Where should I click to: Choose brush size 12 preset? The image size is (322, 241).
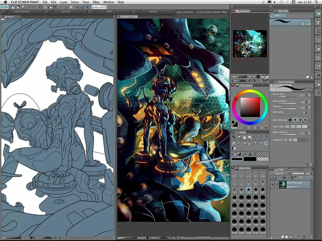[x=248, y=190]
